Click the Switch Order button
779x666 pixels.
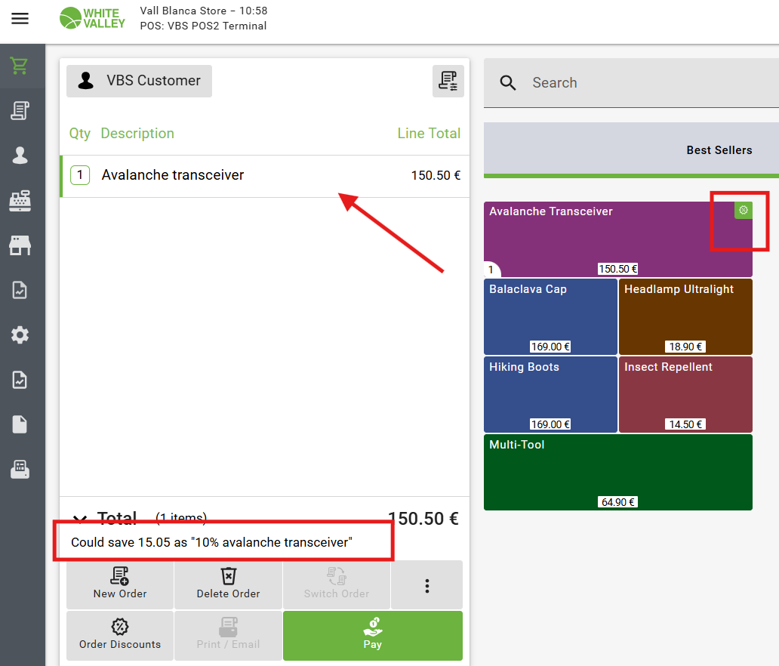click(337, 584)
